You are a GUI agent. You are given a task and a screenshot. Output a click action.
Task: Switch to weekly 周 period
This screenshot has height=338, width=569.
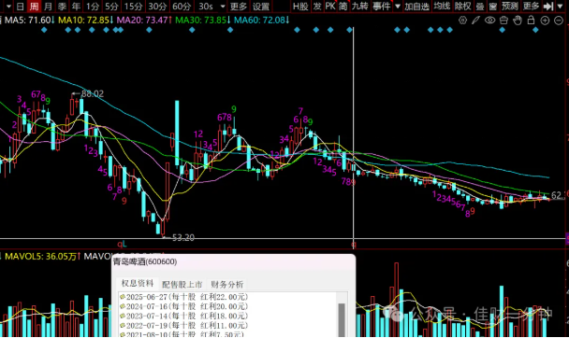pos(34,7)
